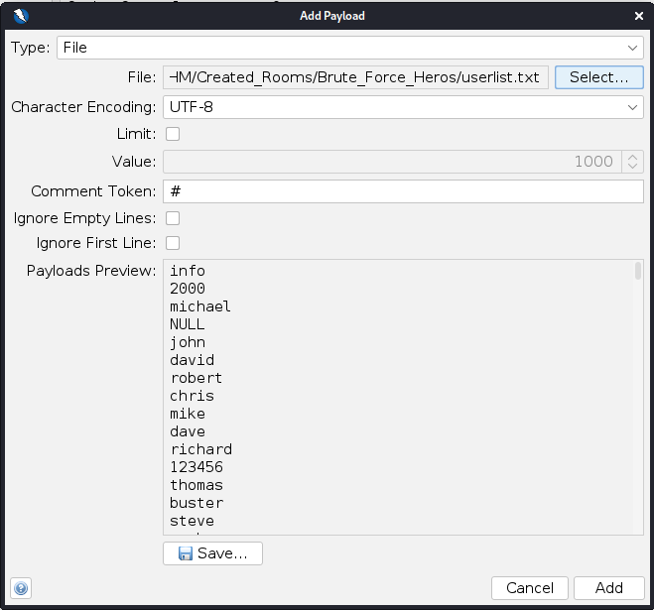The width and height of the screenshot is (654, 610).
Task: Click the File path text field
Action: pos(355,77)
